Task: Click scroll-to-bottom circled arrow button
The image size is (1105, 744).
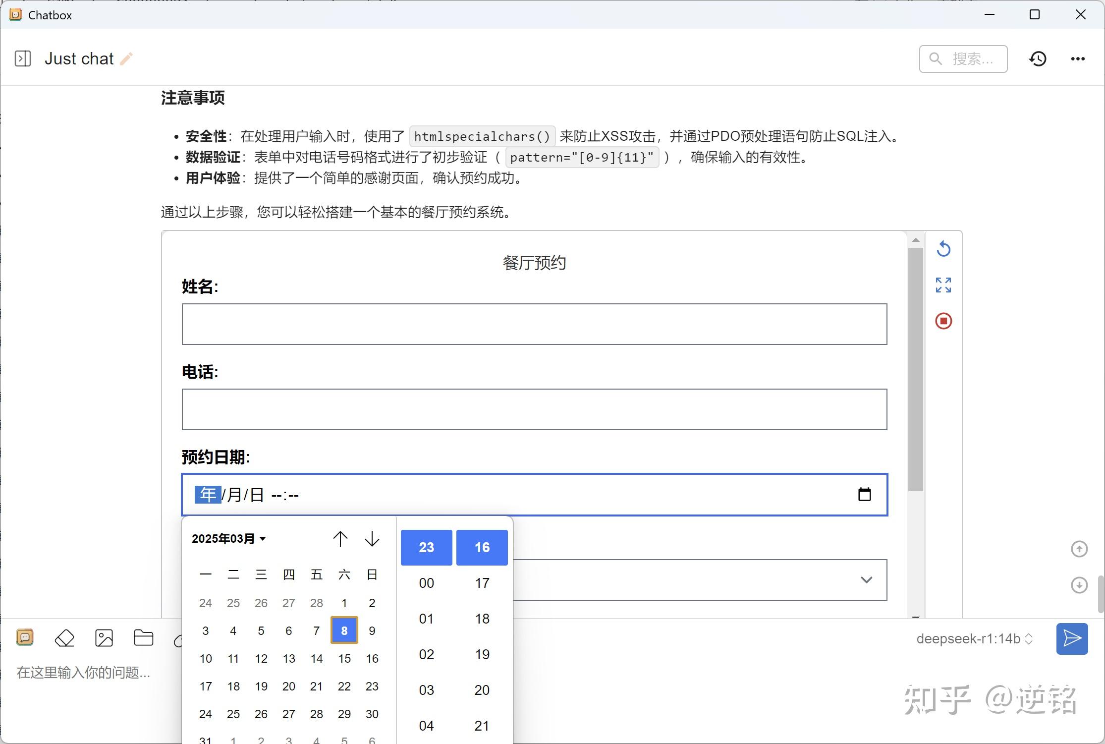Action: coord(1079,585)
